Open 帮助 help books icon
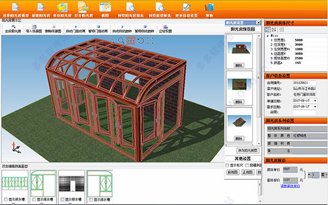 tap(209, 9)
